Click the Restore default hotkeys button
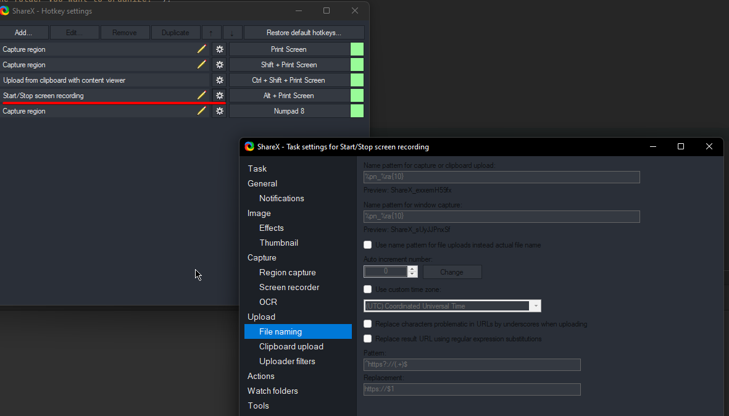The width and height of the screenshot is (729, 416). [303, 32]
